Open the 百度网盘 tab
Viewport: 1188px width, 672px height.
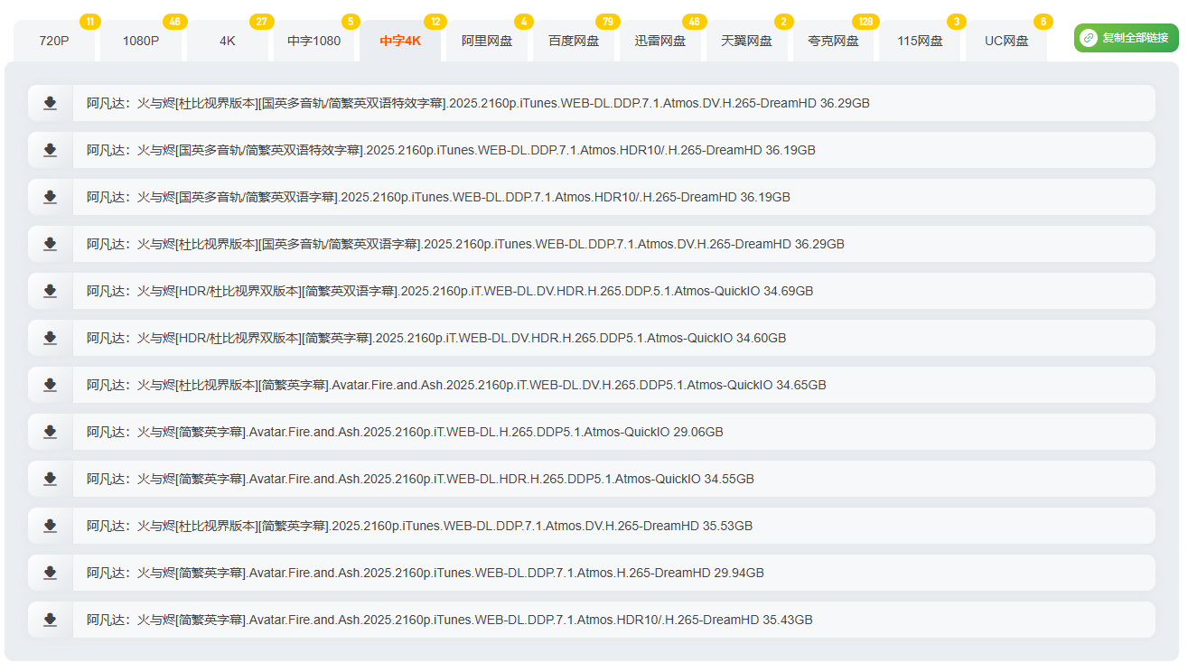coord(574,42)
